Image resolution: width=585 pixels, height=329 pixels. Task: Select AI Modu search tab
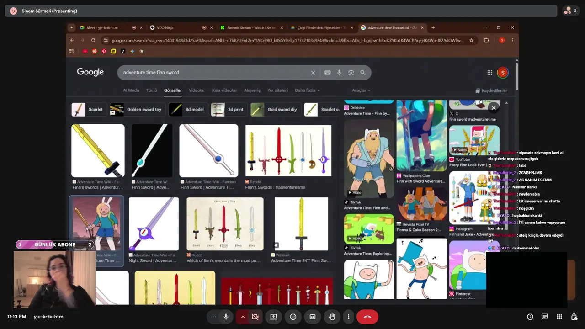(x=131, y=90)
